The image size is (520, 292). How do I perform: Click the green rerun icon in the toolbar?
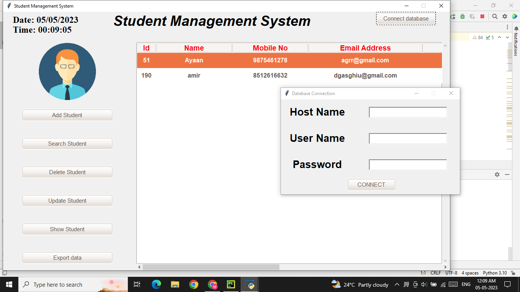[452, 16]
